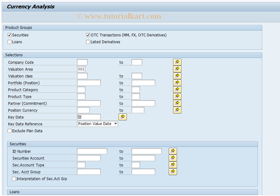Screen dimensions: 280x196
Task: Open multiple selection for ID Number
Action: [x=173, y=151]
